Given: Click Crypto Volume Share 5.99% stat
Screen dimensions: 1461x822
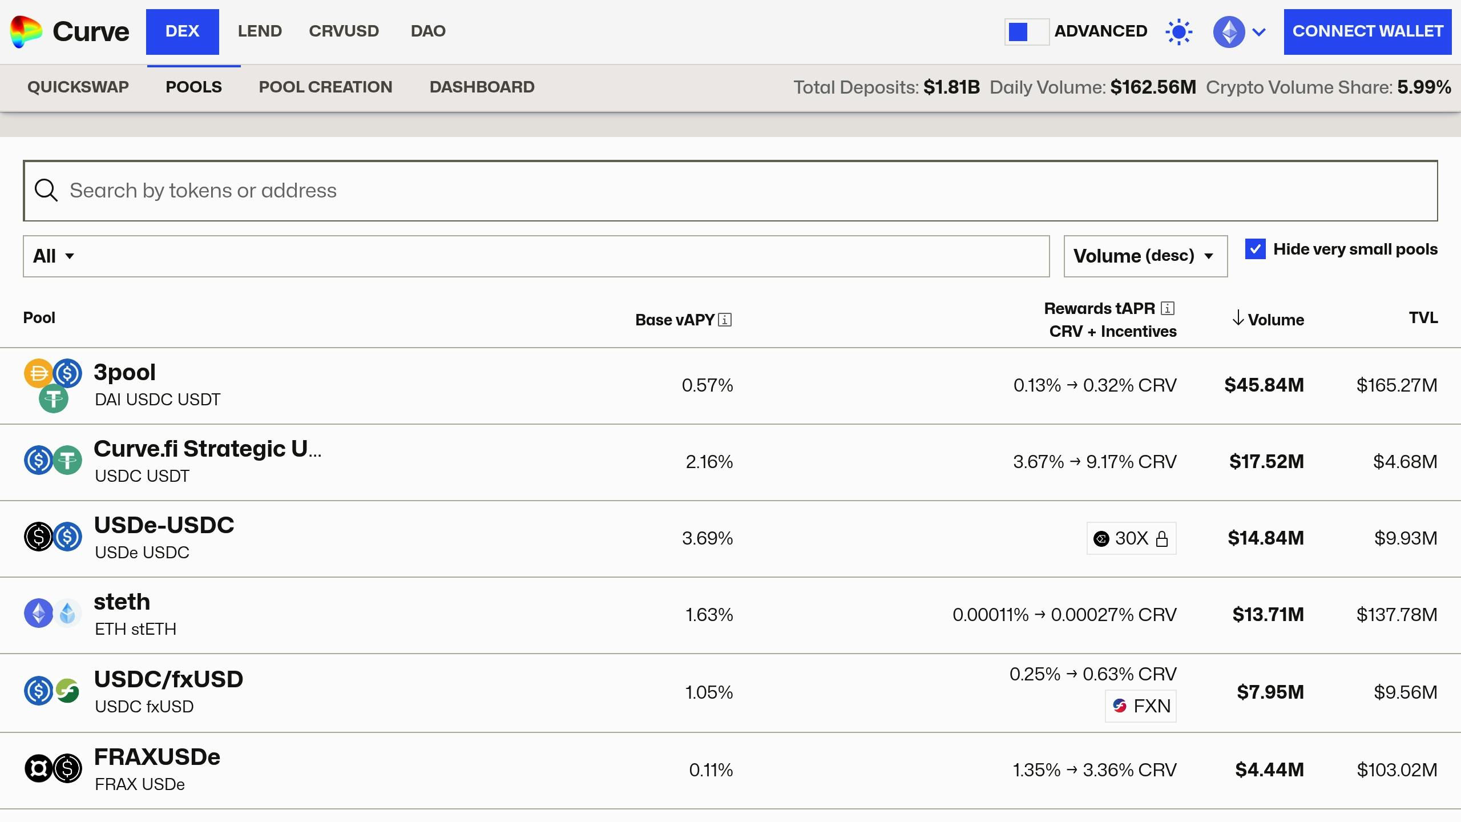Looking at the screenshot, I should 1329,87.
